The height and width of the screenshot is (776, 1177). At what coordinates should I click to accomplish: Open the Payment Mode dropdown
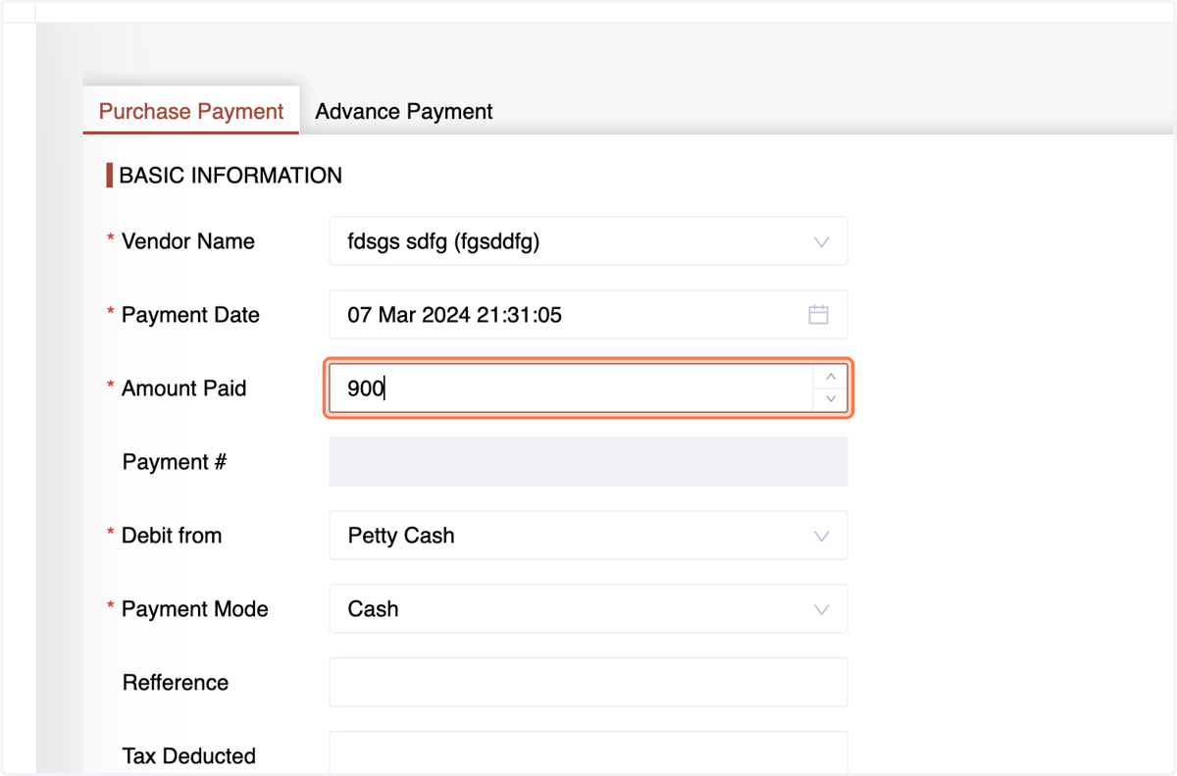(588, 609)
